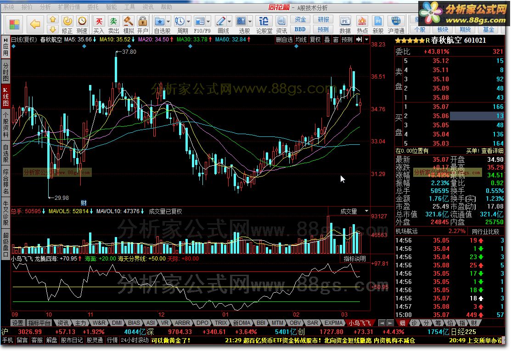Screen dimensions: 511x351
Task: Click the jump-to-end arrow icon in chart header
Action: point(359,40)
